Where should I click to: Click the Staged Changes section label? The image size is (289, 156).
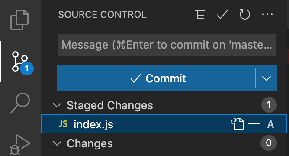(110, 106)
